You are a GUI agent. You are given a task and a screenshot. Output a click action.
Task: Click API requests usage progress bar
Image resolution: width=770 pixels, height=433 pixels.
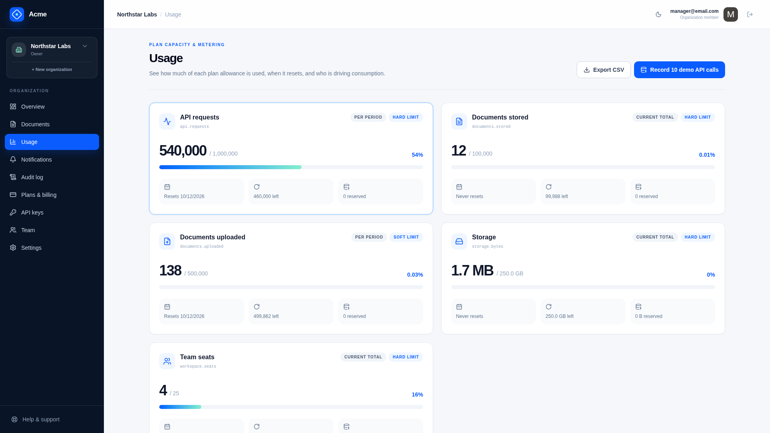tap(291, 167)
